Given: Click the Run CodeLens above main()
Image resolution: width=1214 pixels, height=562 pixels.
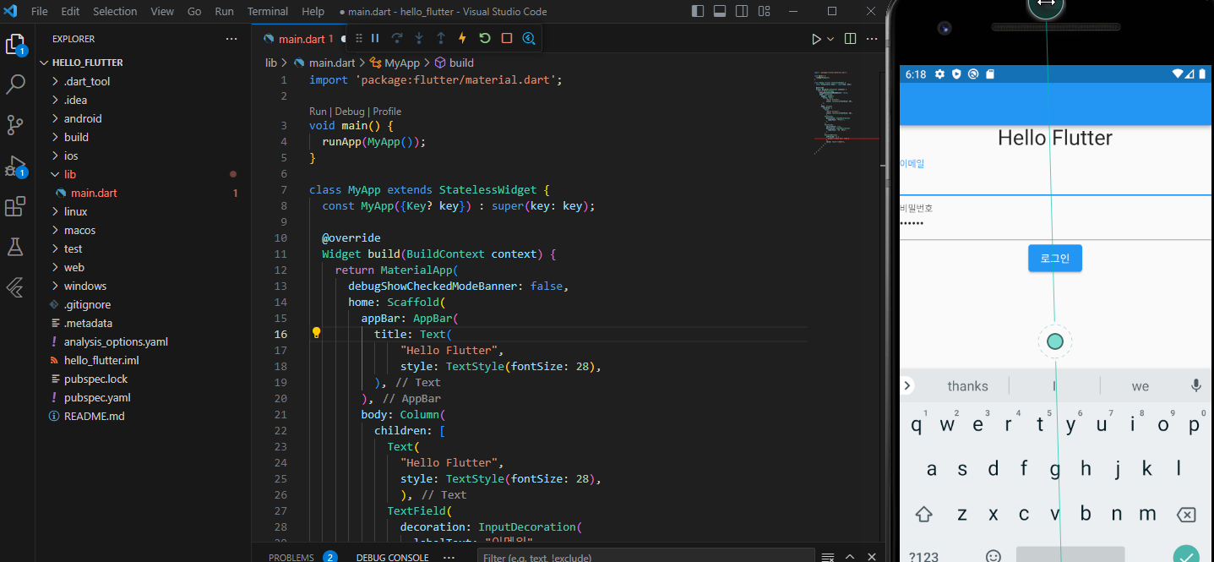Looking at the screenshot, I should tap(318, 112).
